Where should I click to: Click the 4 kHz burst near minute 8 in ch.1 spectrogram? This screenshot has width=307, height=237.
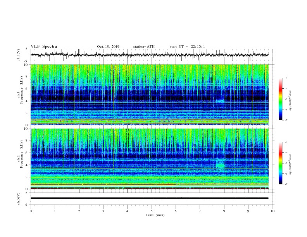coord(220,101)
